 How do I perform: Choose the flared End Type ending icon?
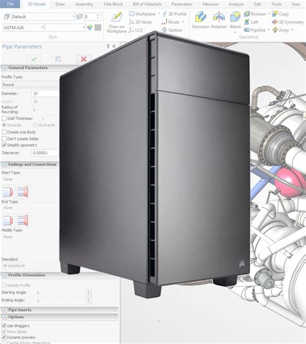[23, 221]
